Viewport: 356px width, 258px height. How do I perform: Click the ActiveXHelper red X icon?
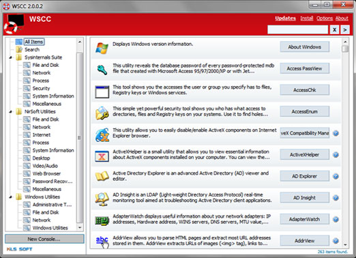point(102,156)
